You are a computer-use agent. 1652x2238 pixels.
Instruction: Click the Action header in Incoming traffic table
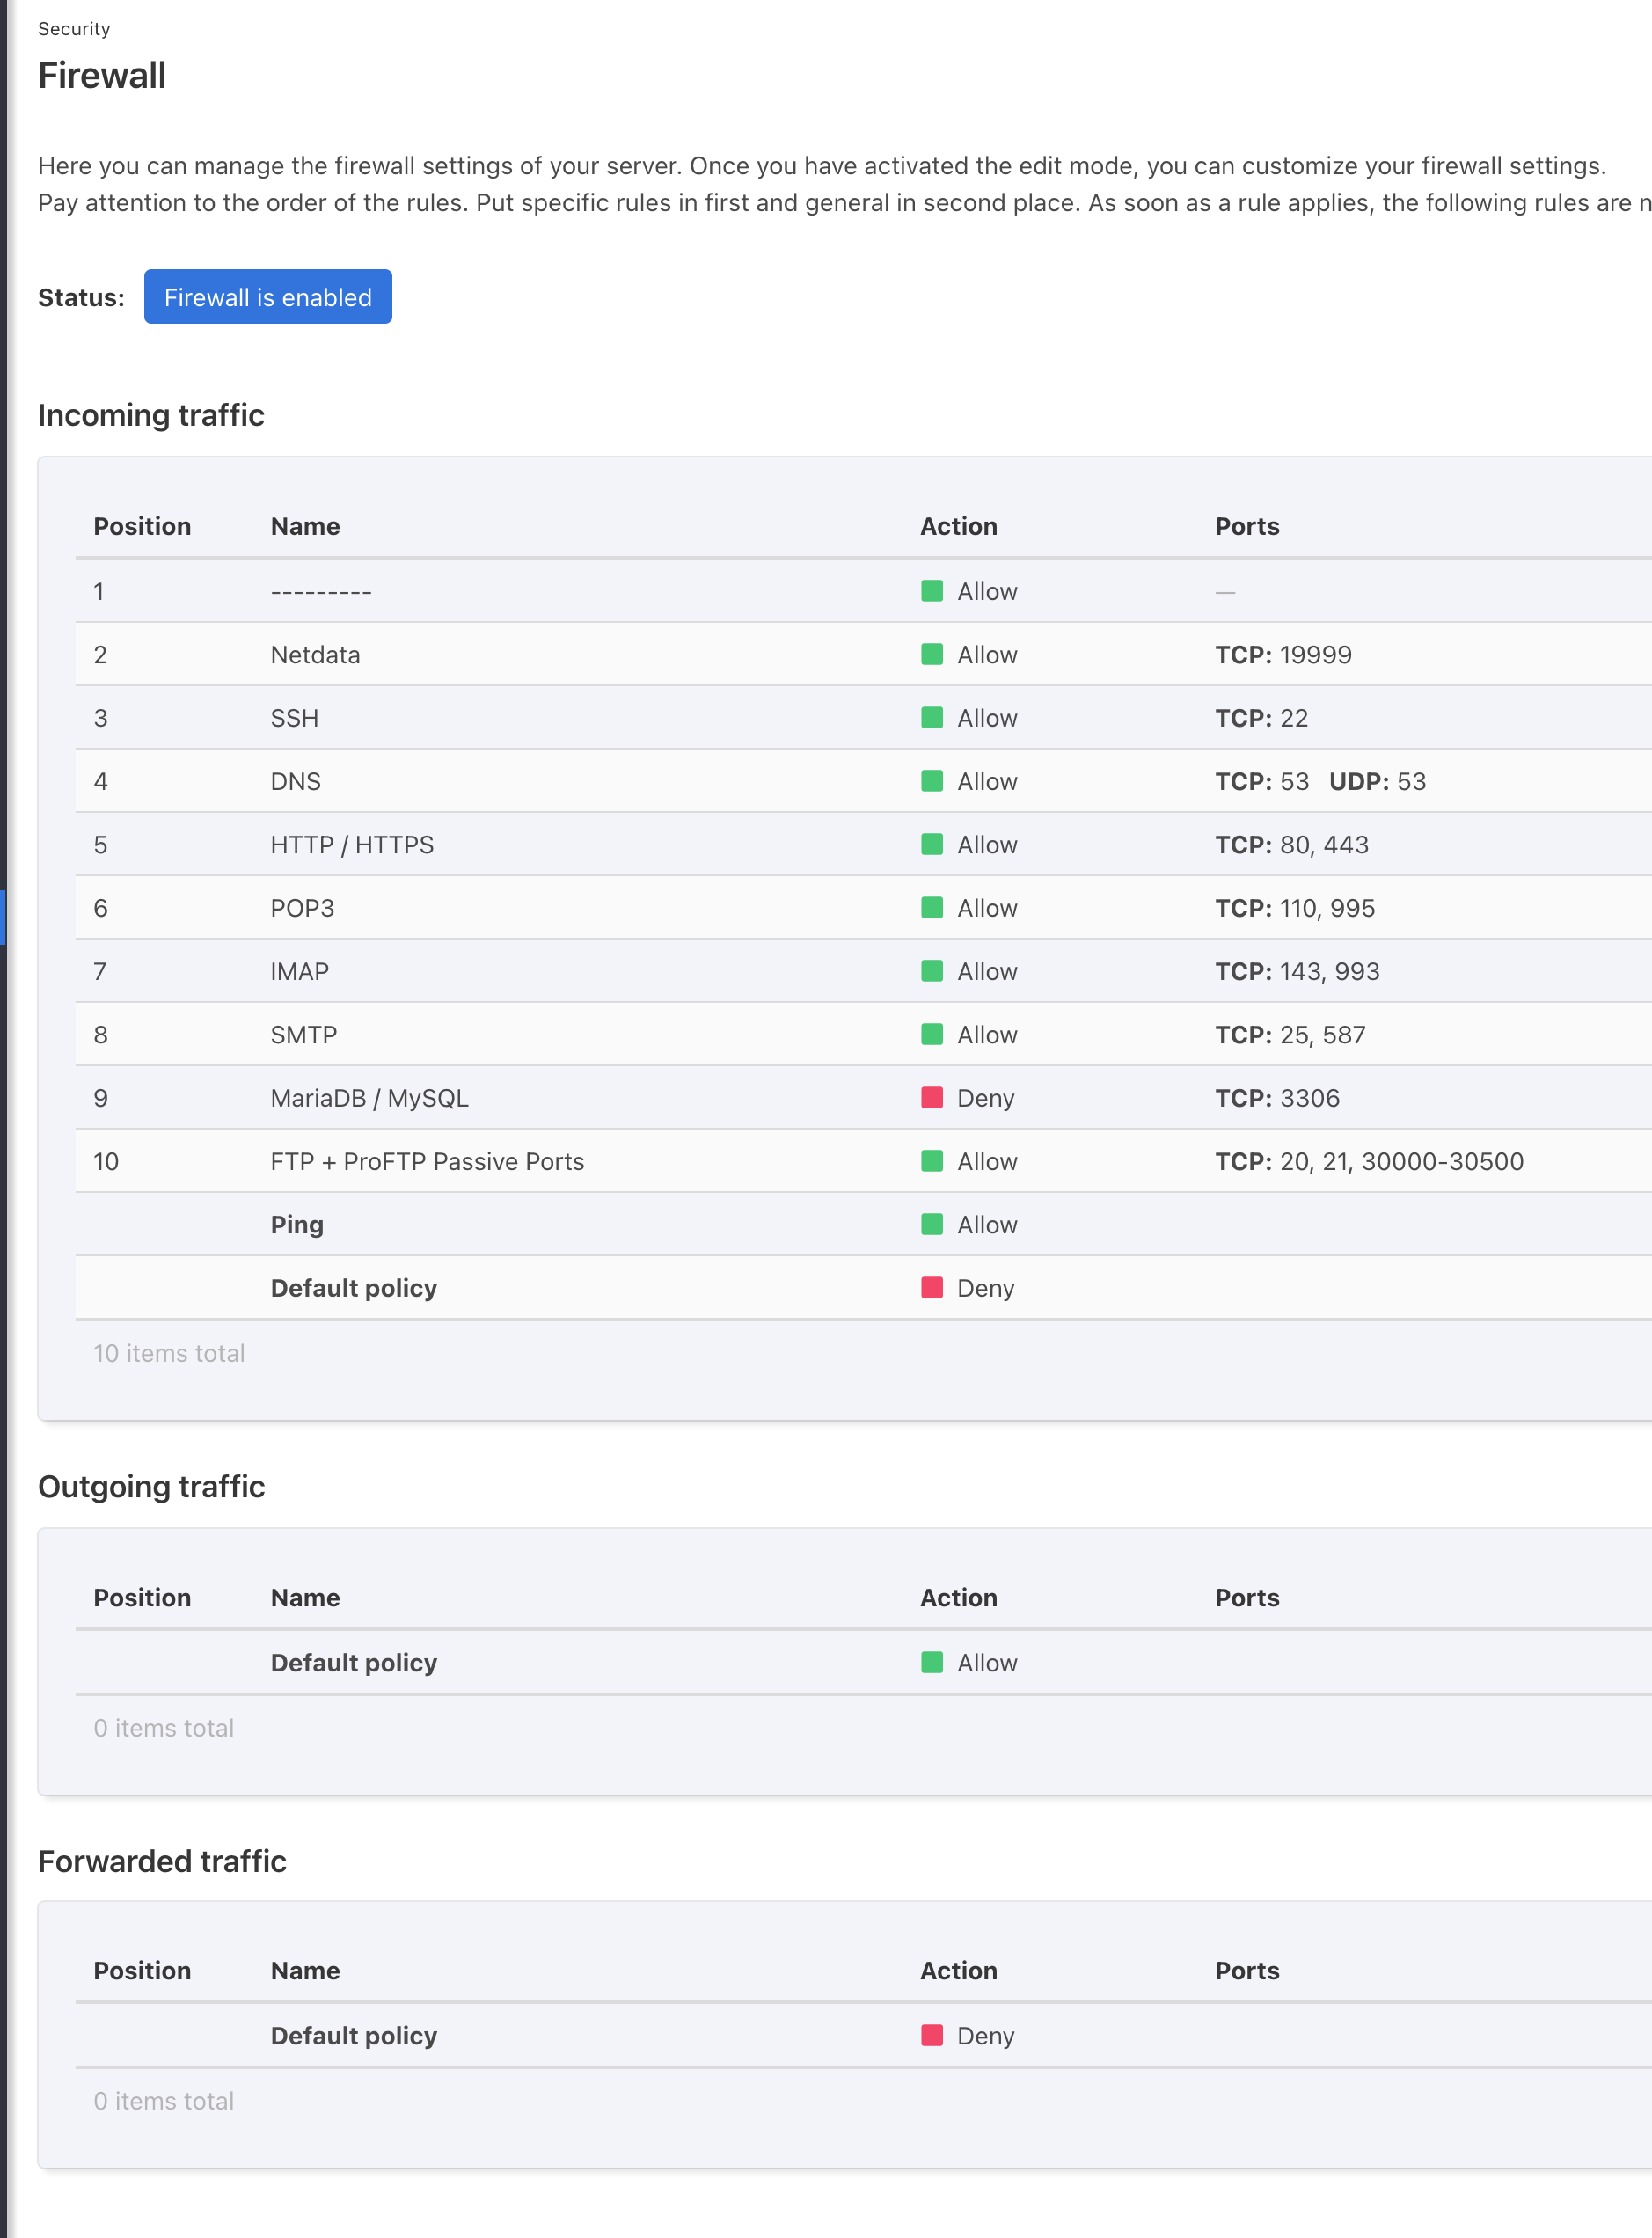[x=958, y=526]
